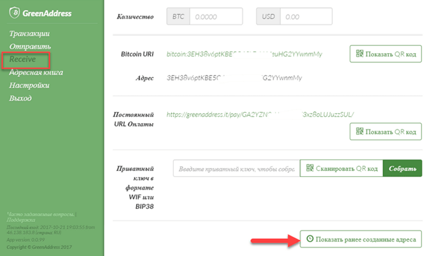Click the GreenAddress shield logo icon

pyautogui.click(x=14, y=12)
